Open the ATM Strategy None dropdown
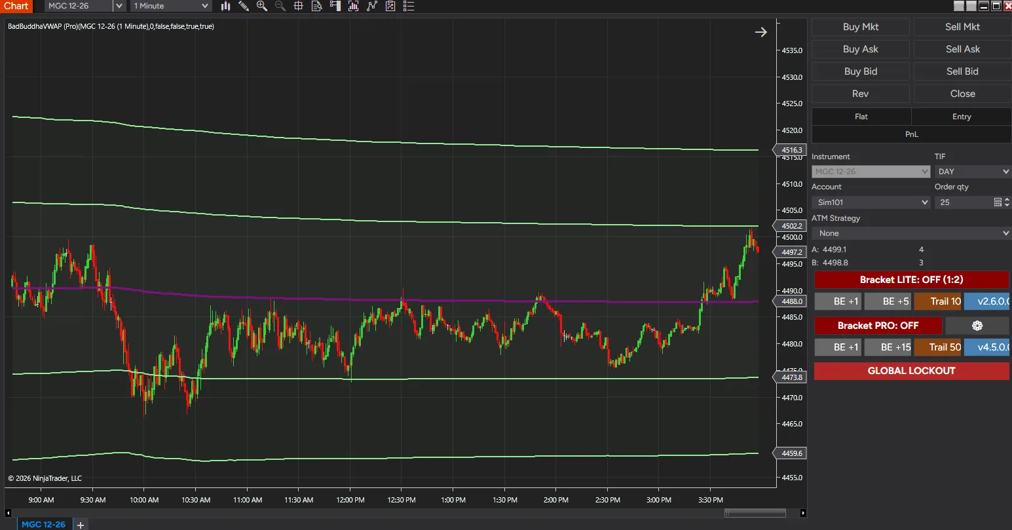The width and height of the screenshot is (1012, 530). pos(911,233)
